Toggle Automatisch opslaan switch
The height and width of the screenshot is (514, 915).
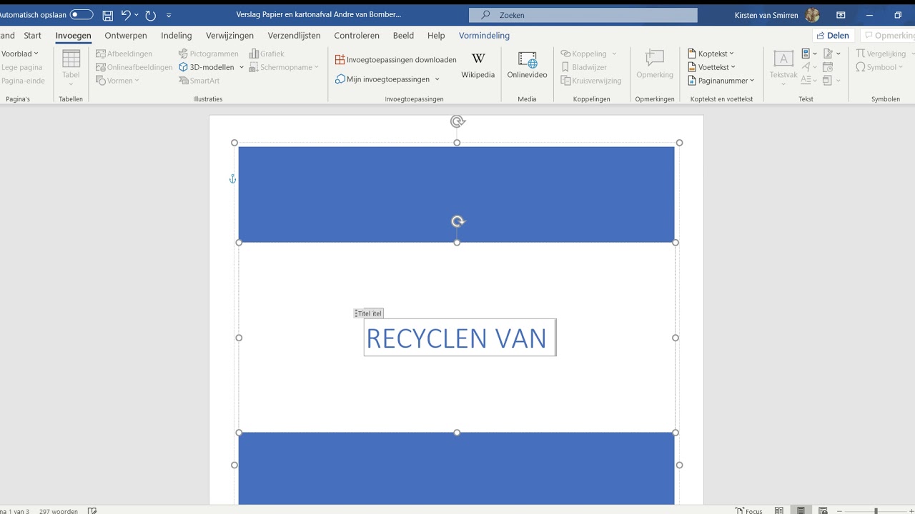coord(81,15)
